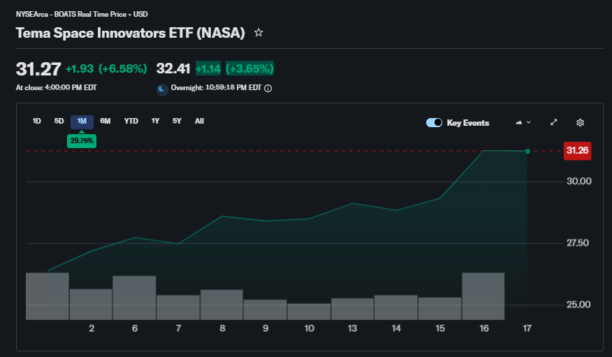
Task: Open overnight price info icon
Action: point(268,89)
